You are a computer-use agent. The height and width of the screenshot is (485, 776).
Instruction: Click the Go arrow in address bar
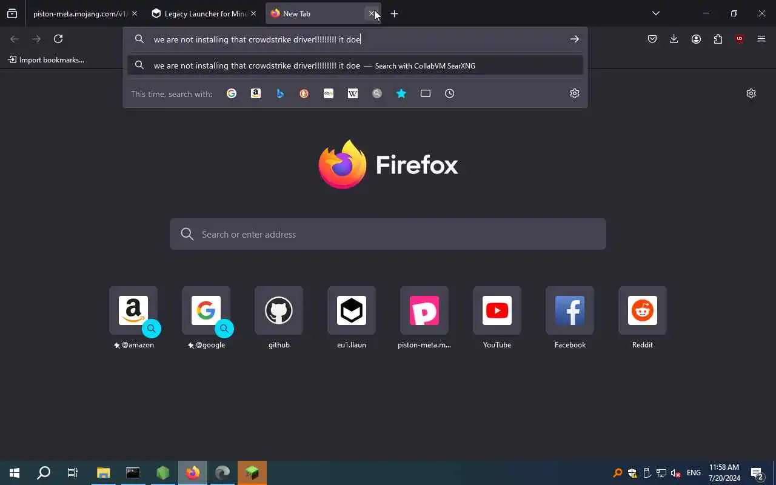[x=574, y=39]
